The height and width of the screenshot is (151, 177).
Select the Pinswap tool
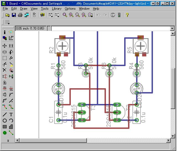point(5,76)
